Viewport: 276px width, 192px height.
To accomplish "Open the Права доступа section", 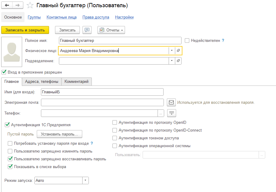I will pos(96,17).
